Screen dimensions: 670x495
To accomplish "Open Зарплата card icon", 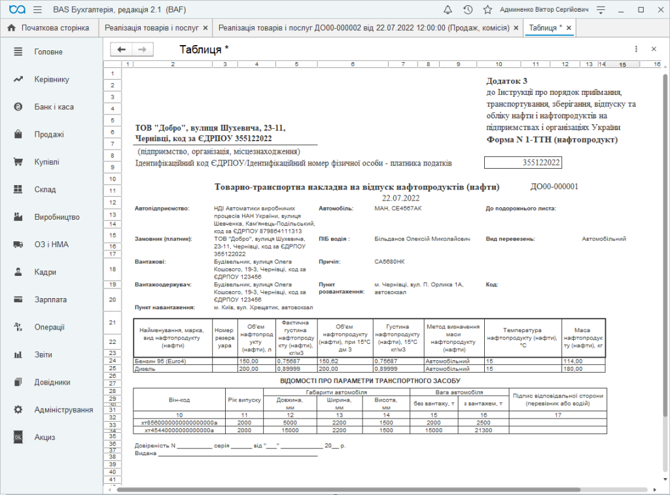I will (18, 299).
